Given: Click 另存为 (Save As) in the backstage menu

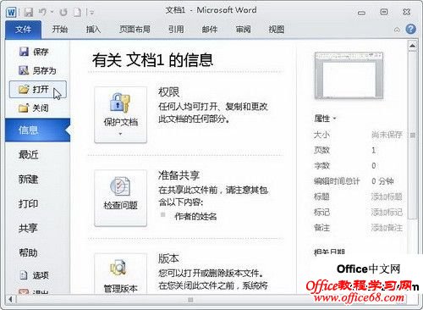Looking at the screenshot, I should click(x=37, y=70).
